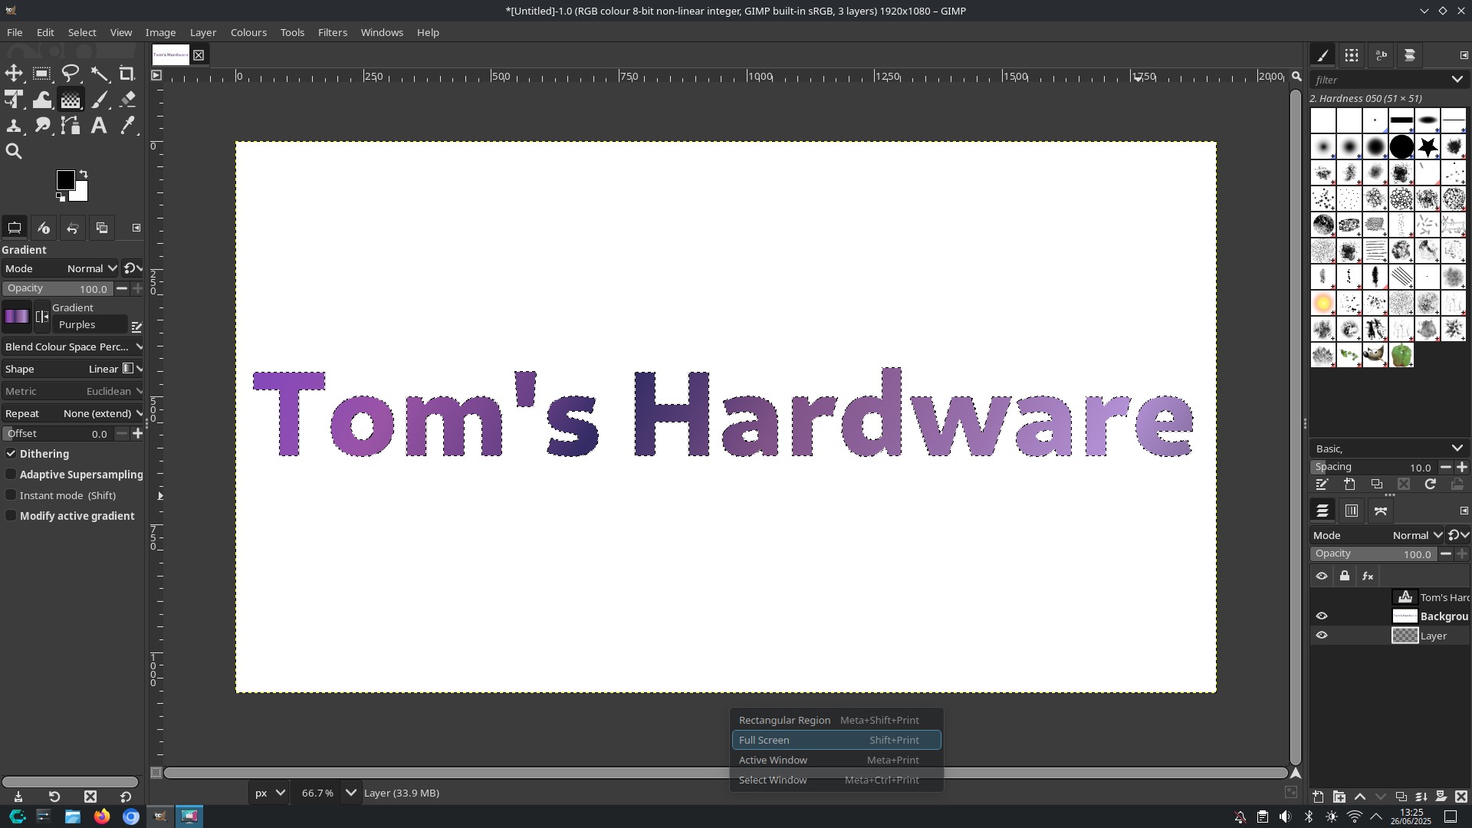This screenshot has height=828, width=1472.
Task: Launch Firefox from the taskbar
Action: 102,816
